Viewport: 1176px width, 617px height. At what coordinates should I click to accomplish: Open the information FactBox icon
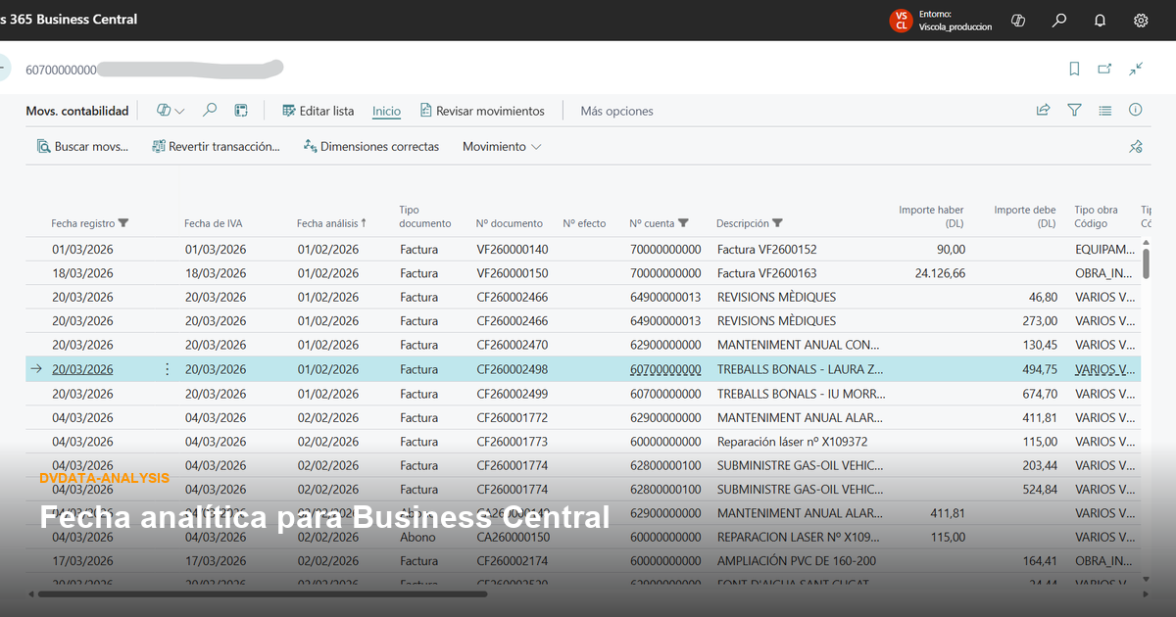1136,111
